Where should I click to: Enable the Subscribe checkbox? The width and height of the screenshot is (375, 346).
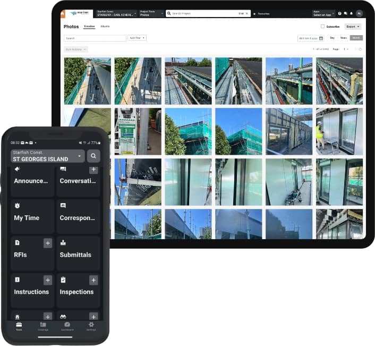click(x=322, y=27)
